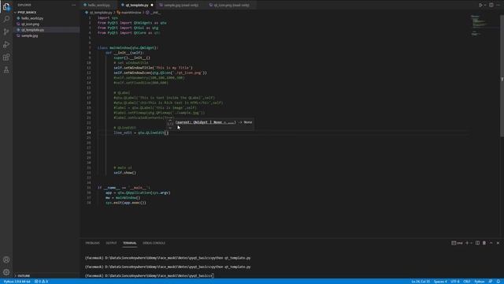This screenshot has height=284, width=504.
Task: Open the run button dropdown arrow
Action: [x=485, y=6]
